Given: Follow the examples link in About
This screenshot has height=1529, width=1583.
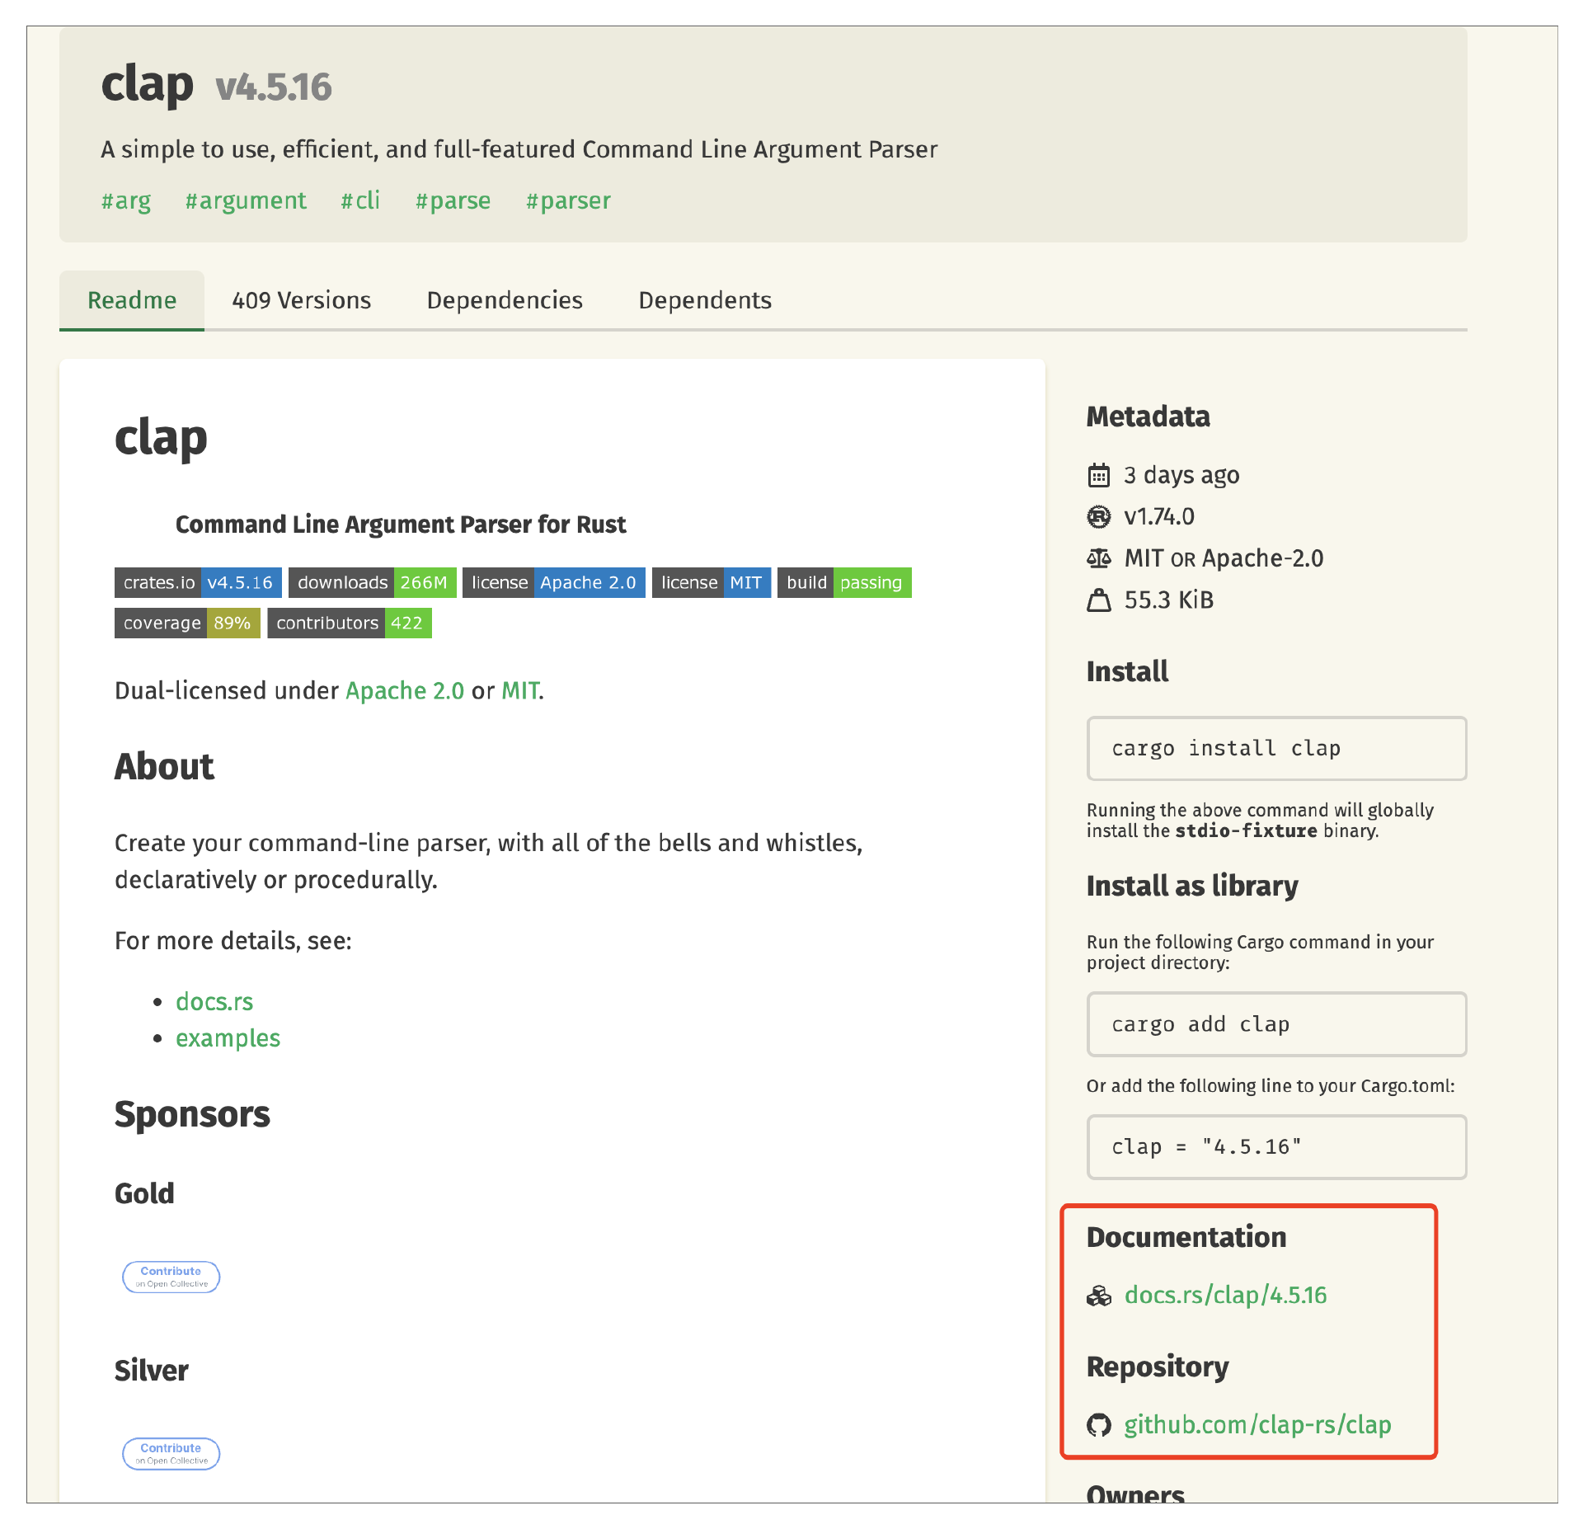Looking at the screenshot, I should [x=228, y=1038].
